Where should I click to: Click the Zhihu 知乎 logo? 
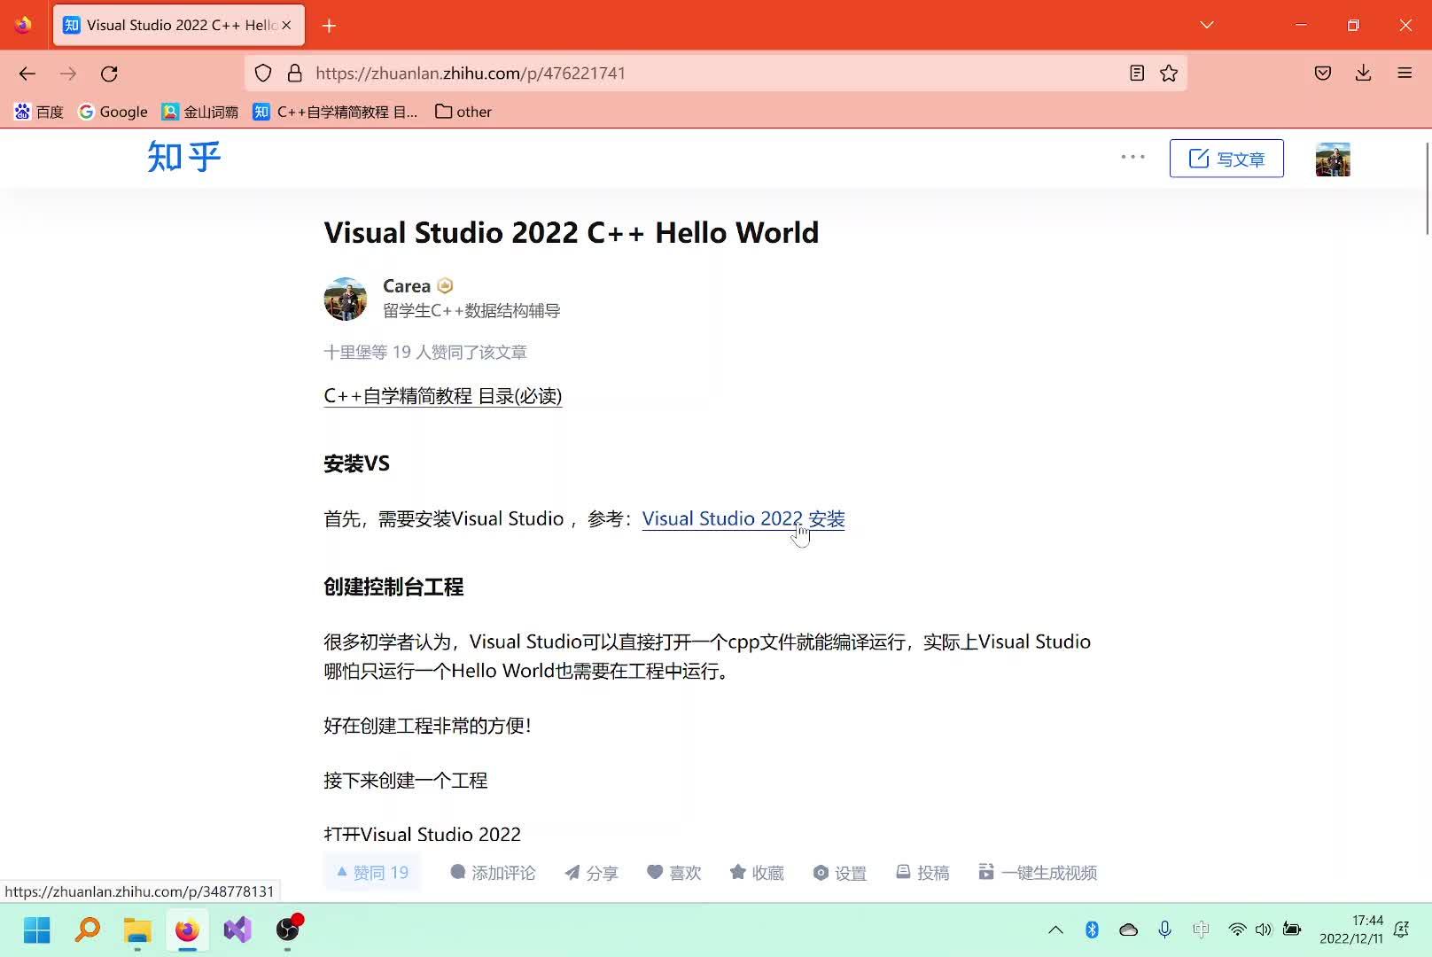(183, 158)
